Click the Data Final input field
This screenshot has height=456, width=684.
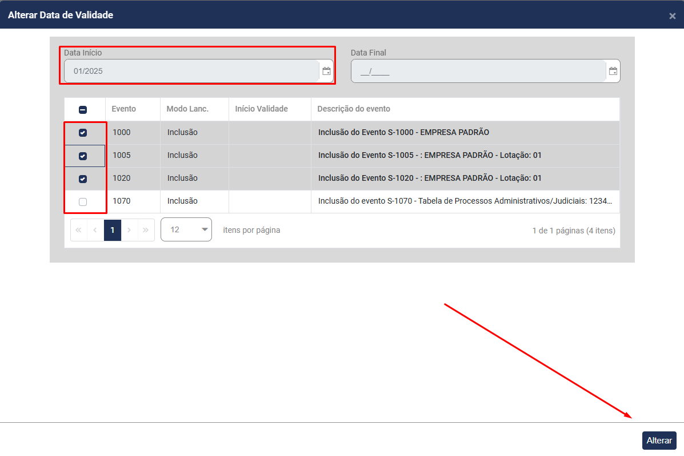point(478,72)
